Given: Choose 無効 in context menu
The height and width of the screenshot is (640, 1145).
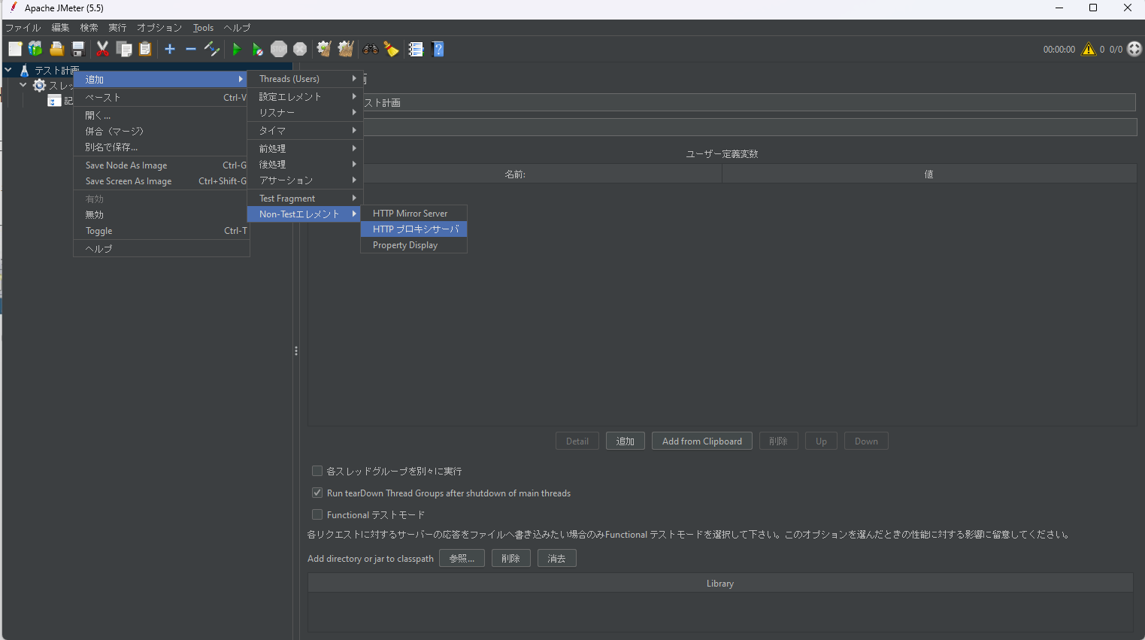Looking at the screenshot, I should (x=162, y=214).
